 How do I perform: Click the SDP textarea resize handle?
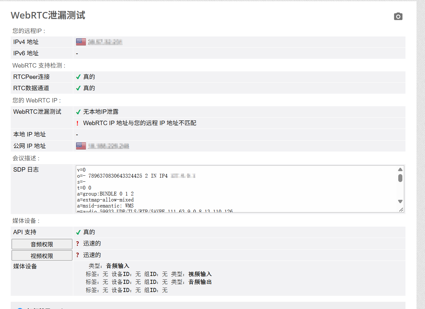pyautogui.click(x=401, y=210)
